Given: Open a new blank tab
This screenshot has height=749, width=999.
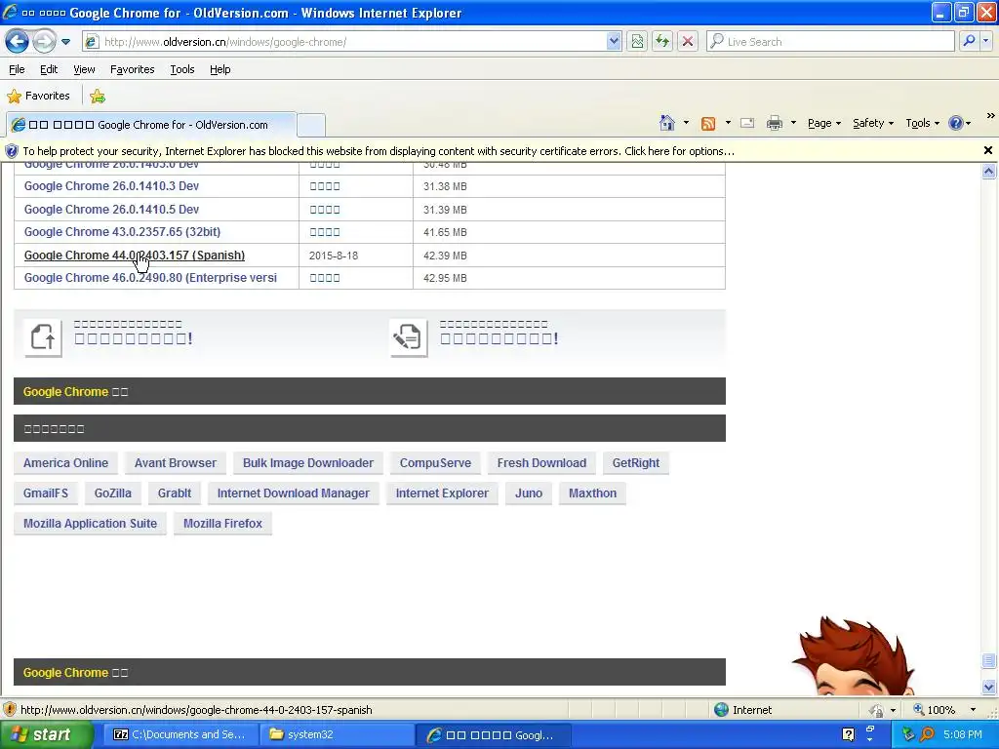Looking at the screenshot, I should click(311, 125).
